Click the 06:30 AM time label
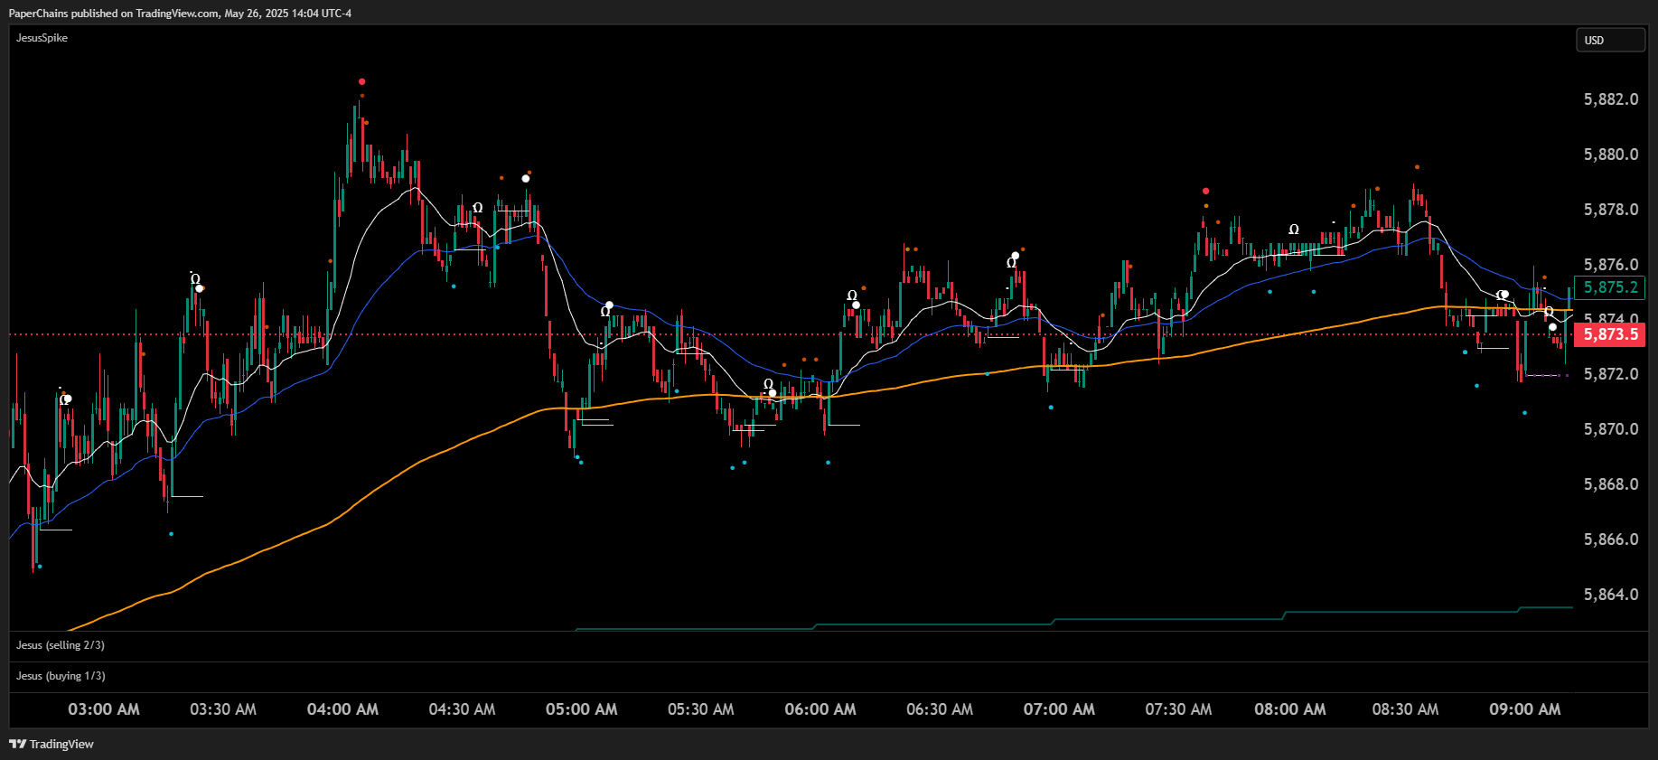The width and height of the screenshot is (1658, 760). click(940, 709)
